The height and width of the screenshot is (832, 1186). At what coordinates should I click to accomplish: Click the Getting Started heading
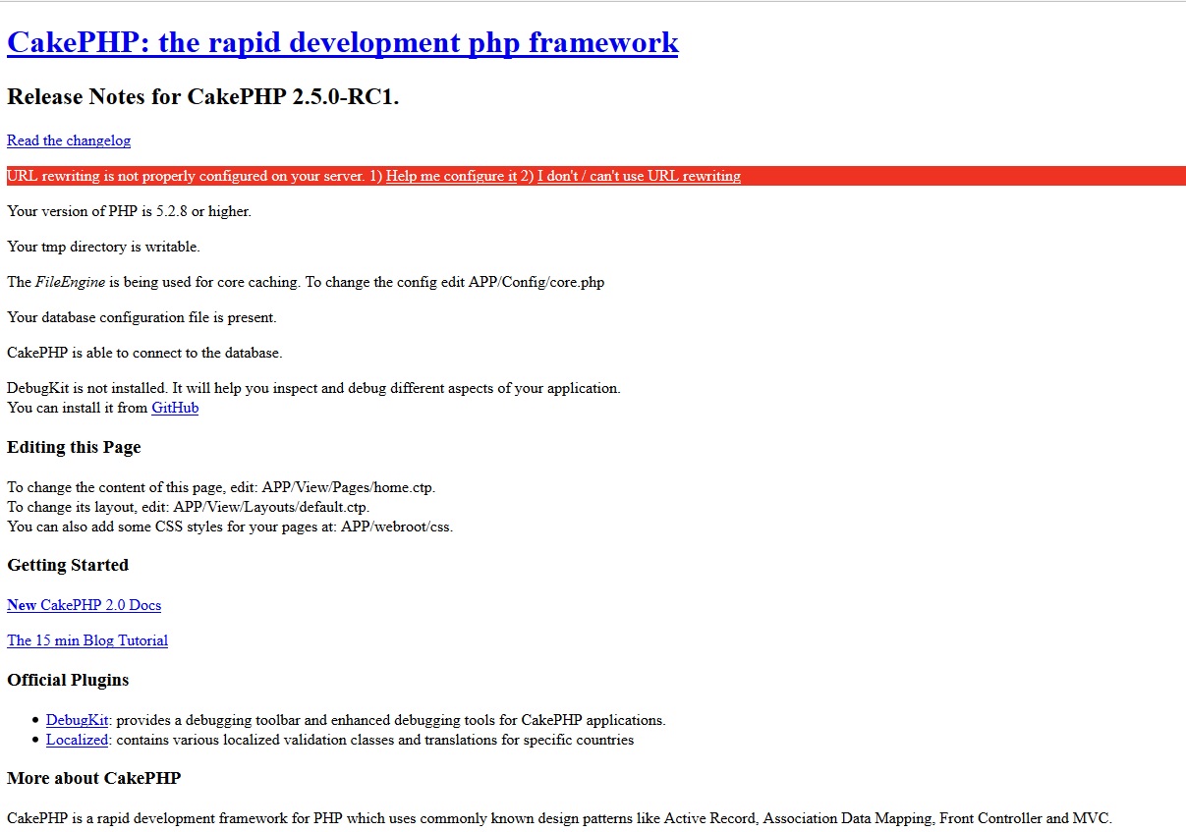click(68, 565)
